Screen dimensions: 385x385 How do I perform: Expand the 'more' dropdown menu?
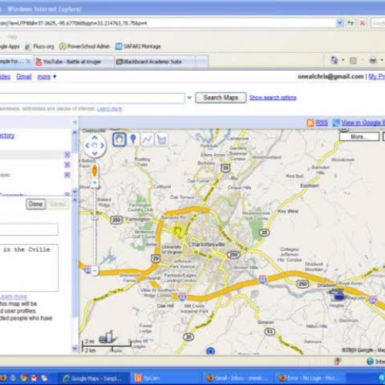(47, 77)
